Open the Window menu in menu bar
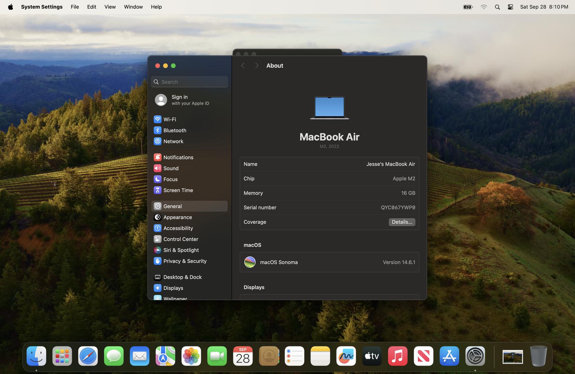The height and width of the screenshot is (374, 575). pyautogui.click(x=133, y=7)
